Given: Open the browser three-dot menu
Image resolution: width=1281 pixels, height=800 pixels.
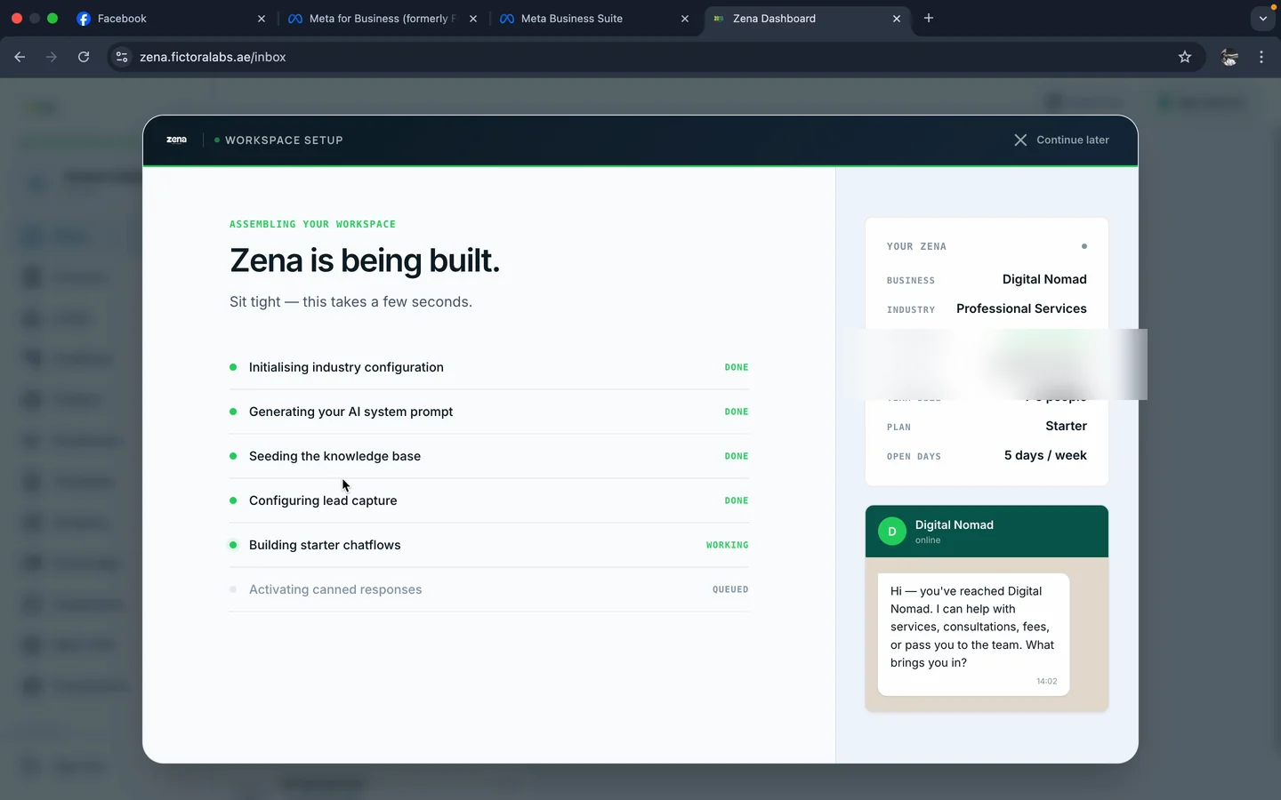Looking at the screenshot, I should click(x=1261, y=57).
